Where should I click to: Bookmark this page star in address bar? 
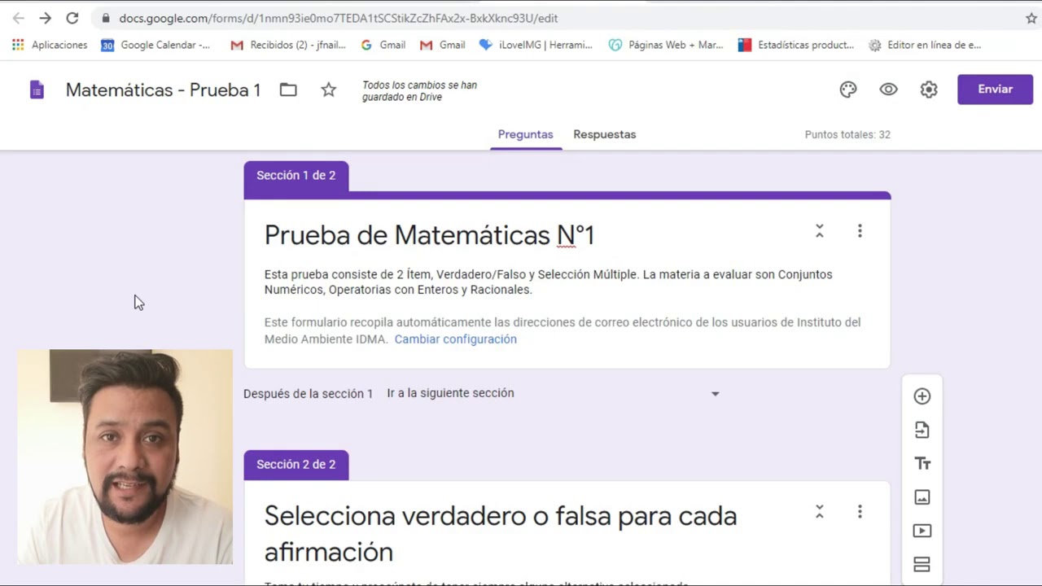tap(1031, 18)
